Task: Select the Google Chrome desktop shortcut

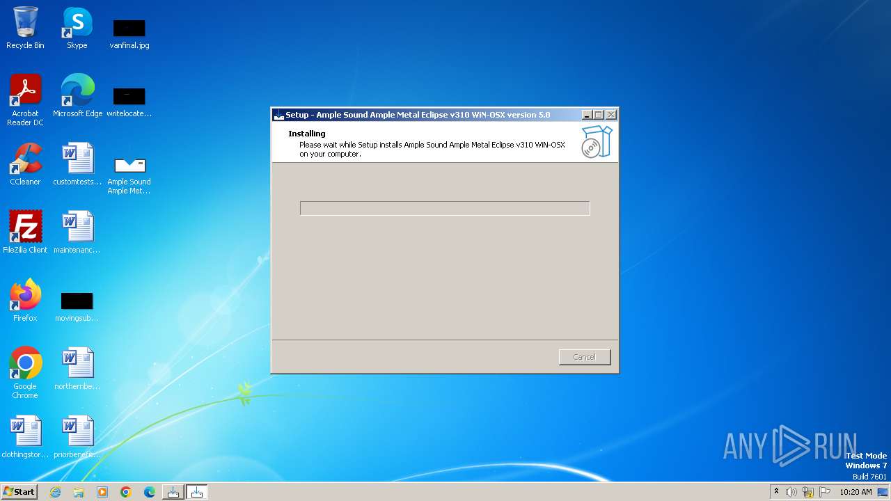Action: tap(25, 373)
